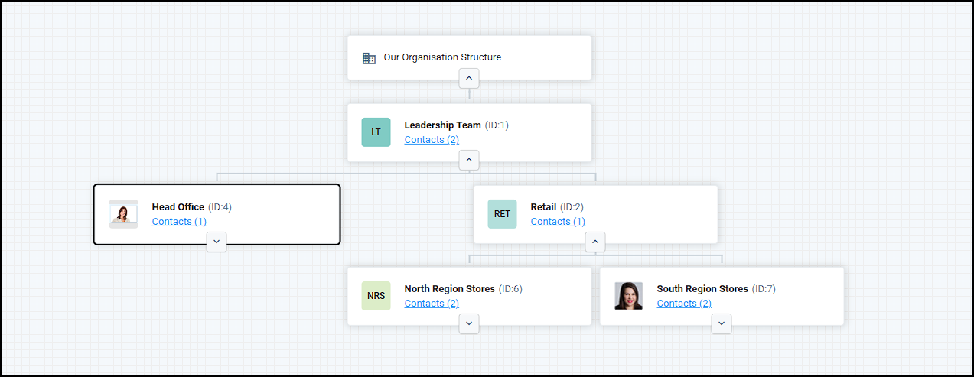Collapse the Retail branch chevron
The width and height of the screenshot is (974, 377).
[595, 242]
